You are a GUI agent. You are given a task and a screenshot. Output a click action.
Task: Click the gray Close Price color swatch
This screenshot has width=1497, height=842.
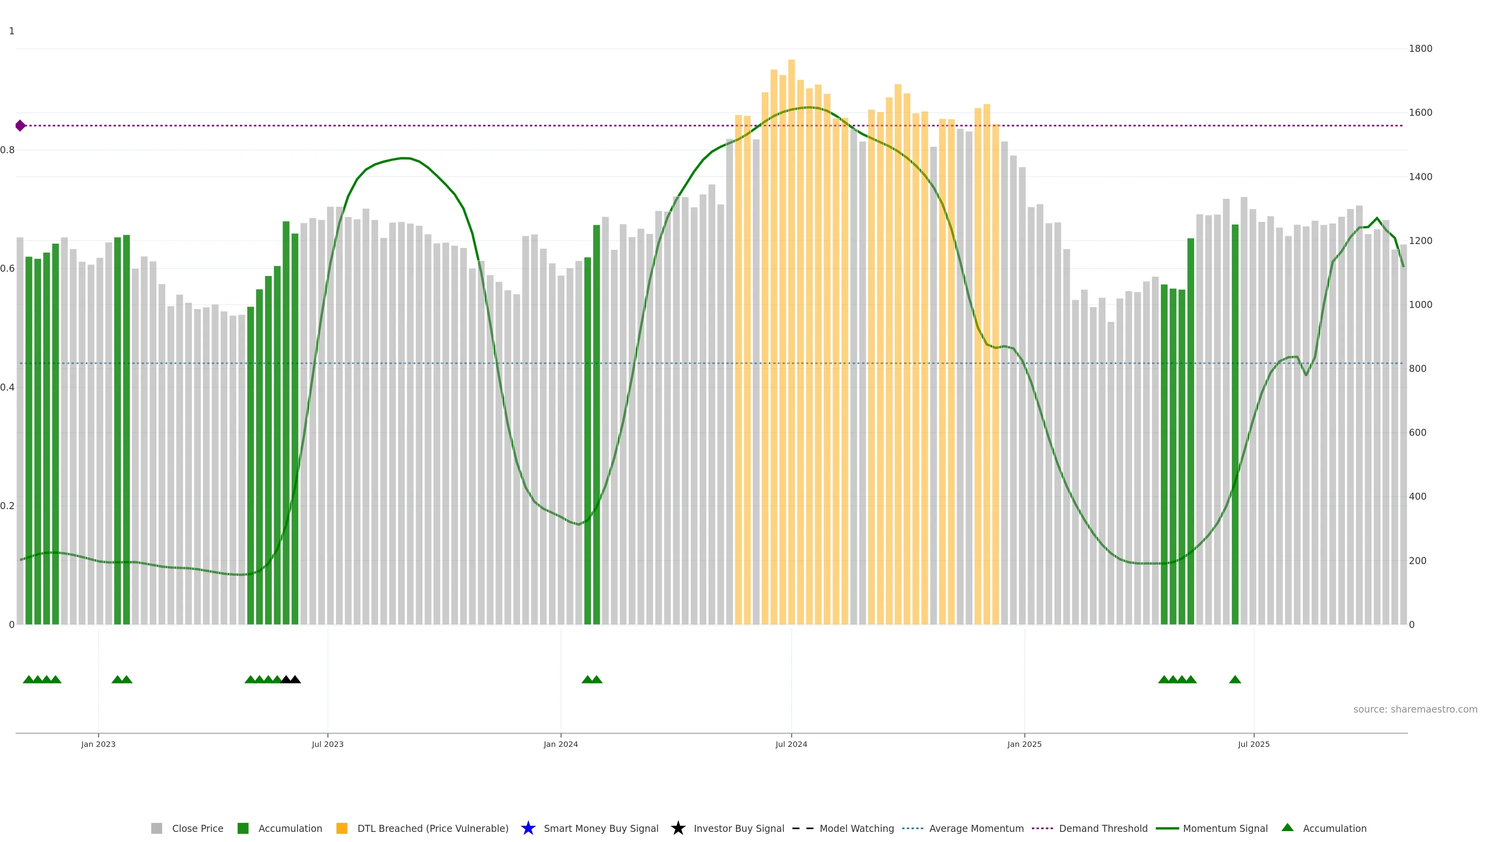[x=157, y=828]
